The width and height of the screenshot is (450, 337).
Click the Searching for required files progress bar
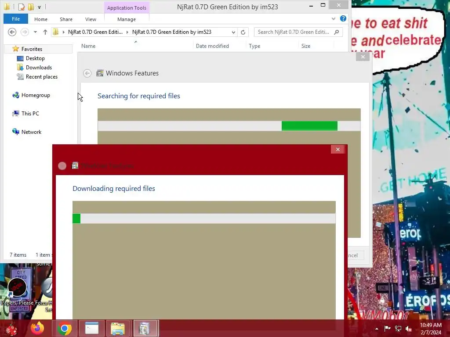pyautogui.click(x=229, y=126)
